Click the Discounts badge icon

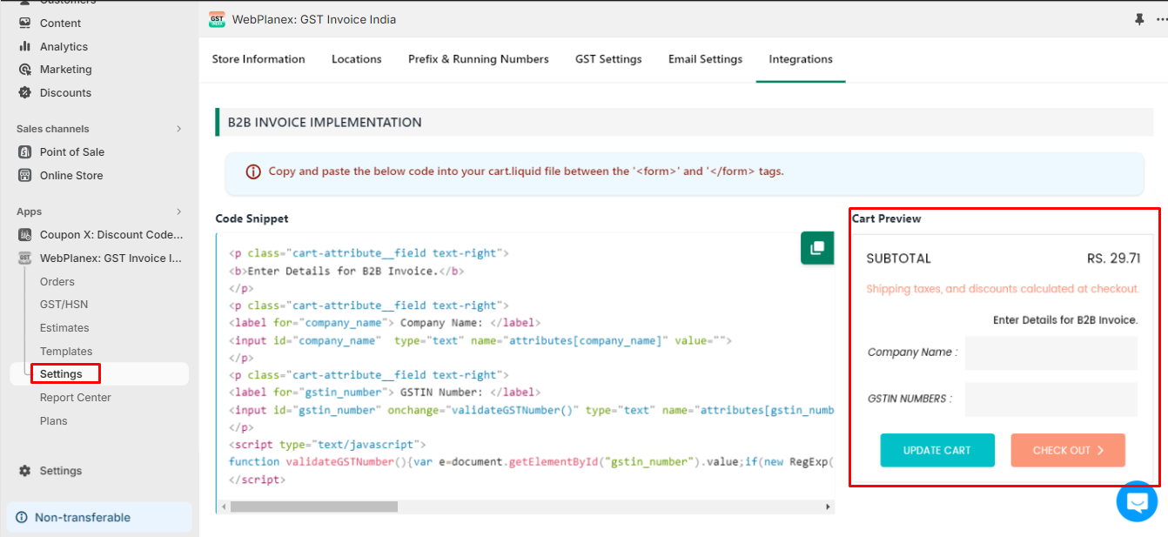pyautogui.click(x=24, y=92)
